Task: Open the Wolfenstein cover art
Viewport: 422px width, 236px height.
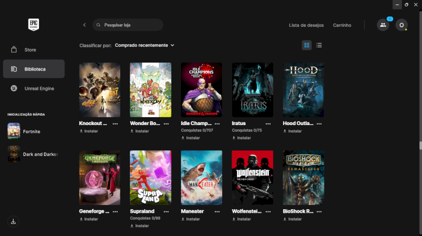Action: coord(253,178)
